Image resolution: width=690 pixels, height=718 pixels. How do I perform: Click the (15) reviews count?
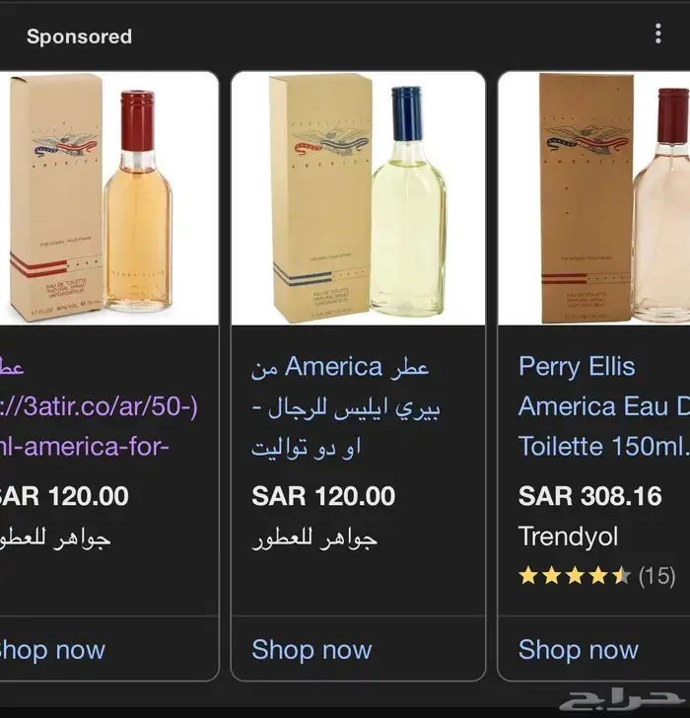[x=657, y=576]
